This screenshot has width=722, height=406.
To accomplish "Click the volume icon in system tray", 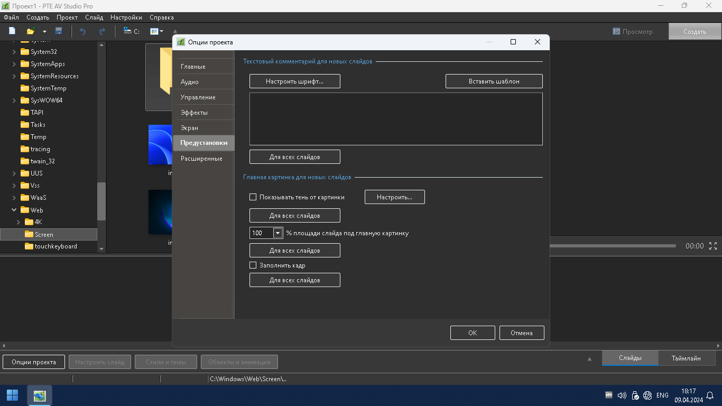I will click(622, 395).
